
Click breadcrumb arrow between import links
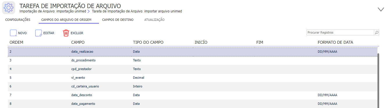(89, 11)
